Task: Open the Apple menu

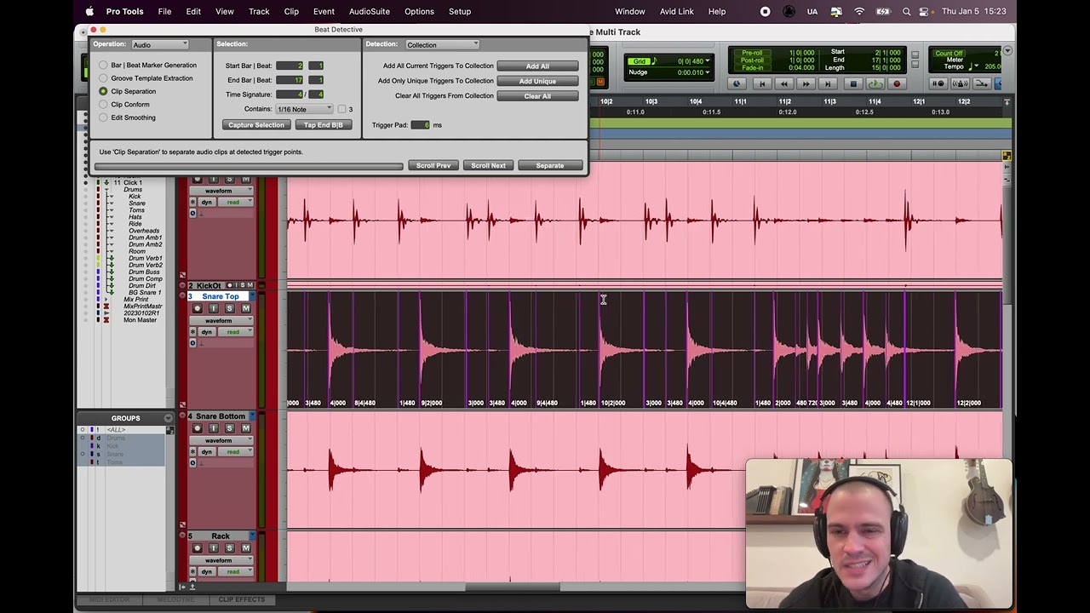Action: tap(89, 11)
